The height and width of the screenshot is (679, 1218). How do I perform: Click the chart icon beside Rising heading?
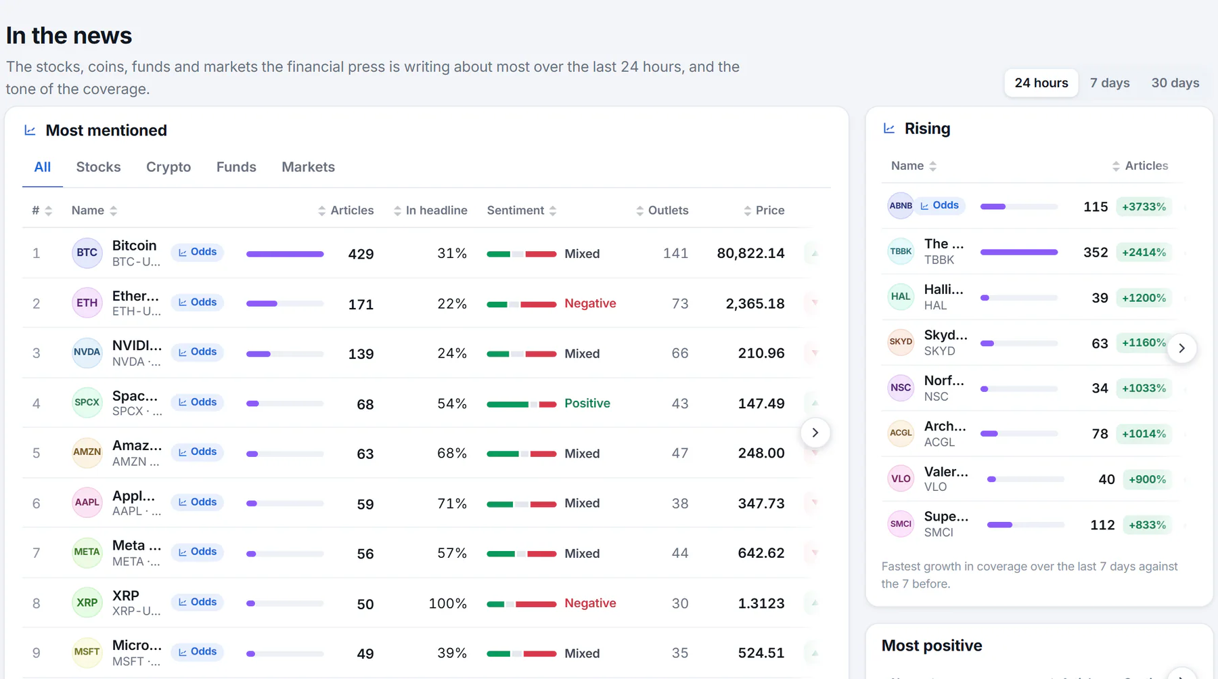pyautogui.click(x=889, y=129)
